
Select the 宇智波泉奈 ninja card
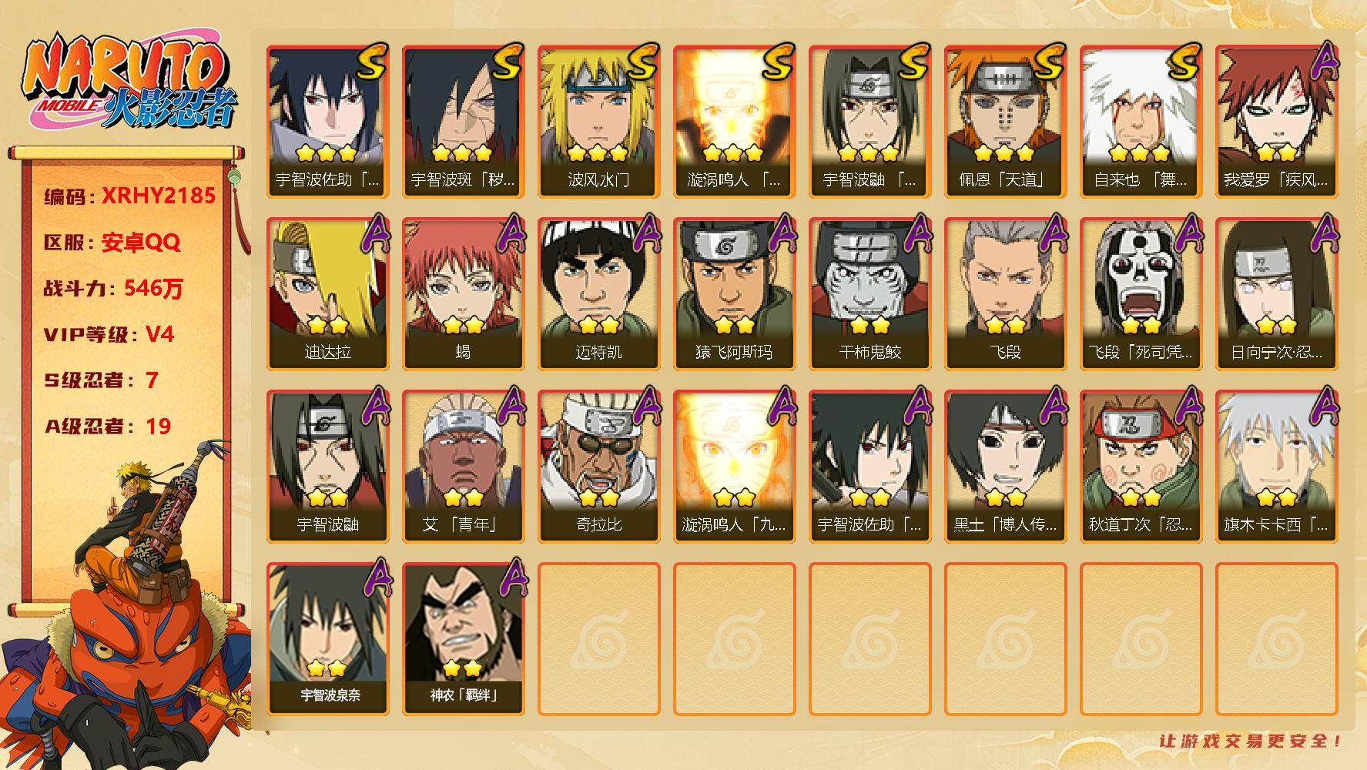(327, 639)
